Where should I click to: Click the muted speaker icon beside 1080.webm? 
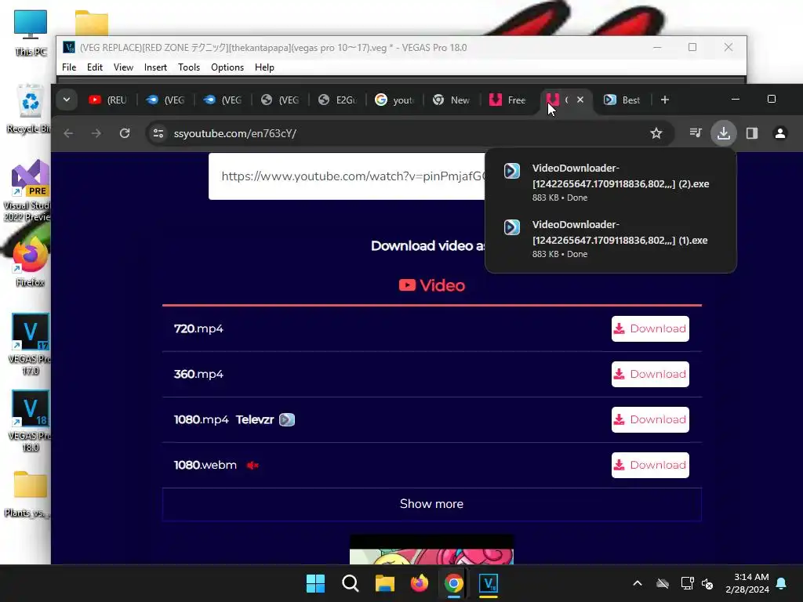pyautogui.click(x=253, y=466)
